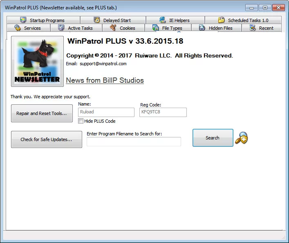Click the WinPatrol Newsletter Scottie dog image
289x243 pixels.
pyautogui.click(x=37, y=62)
